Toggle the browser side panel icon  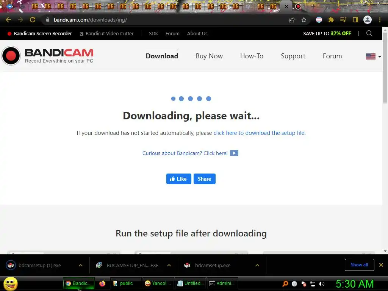tap(355, 20)
